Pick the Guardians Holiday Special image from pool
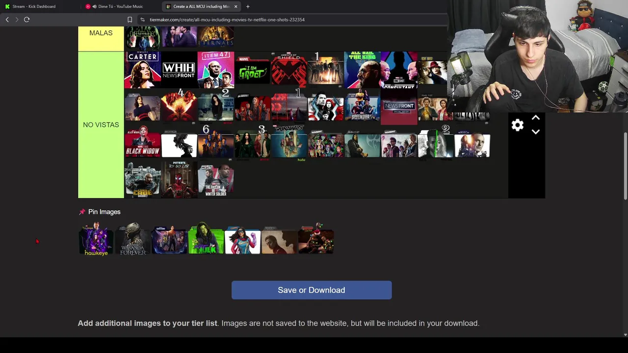Screen dimensions: 628x353 point(316,239)
